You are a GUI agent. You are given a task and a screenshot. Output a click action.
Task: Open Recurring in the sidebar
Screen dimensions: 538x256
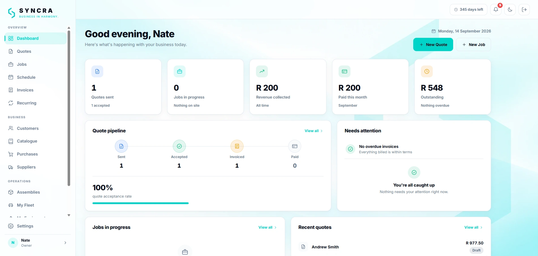[36, 103]
